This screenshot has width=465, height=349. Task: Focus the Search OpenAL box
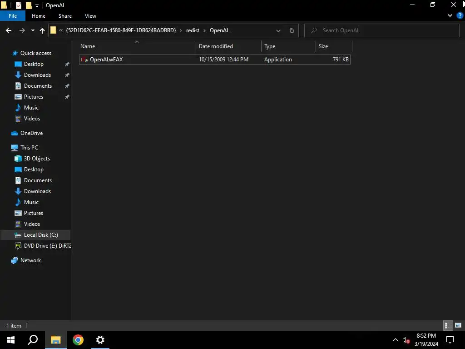(381, 30)
